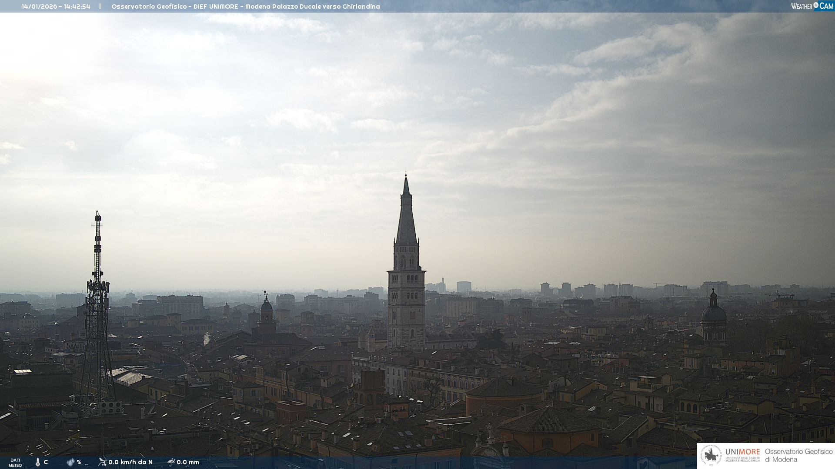The width and height of the screenshot is (835, 469).
Task: Click Osservatorio Geofisico di Modena text
Action: tap(798, 456)
